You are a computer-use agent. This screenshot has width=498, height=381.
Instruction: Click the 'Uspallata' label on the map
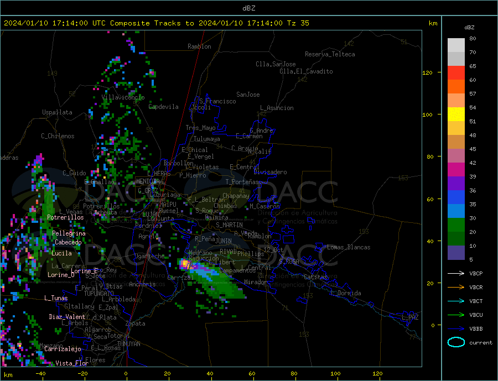[x=57, y=112]
